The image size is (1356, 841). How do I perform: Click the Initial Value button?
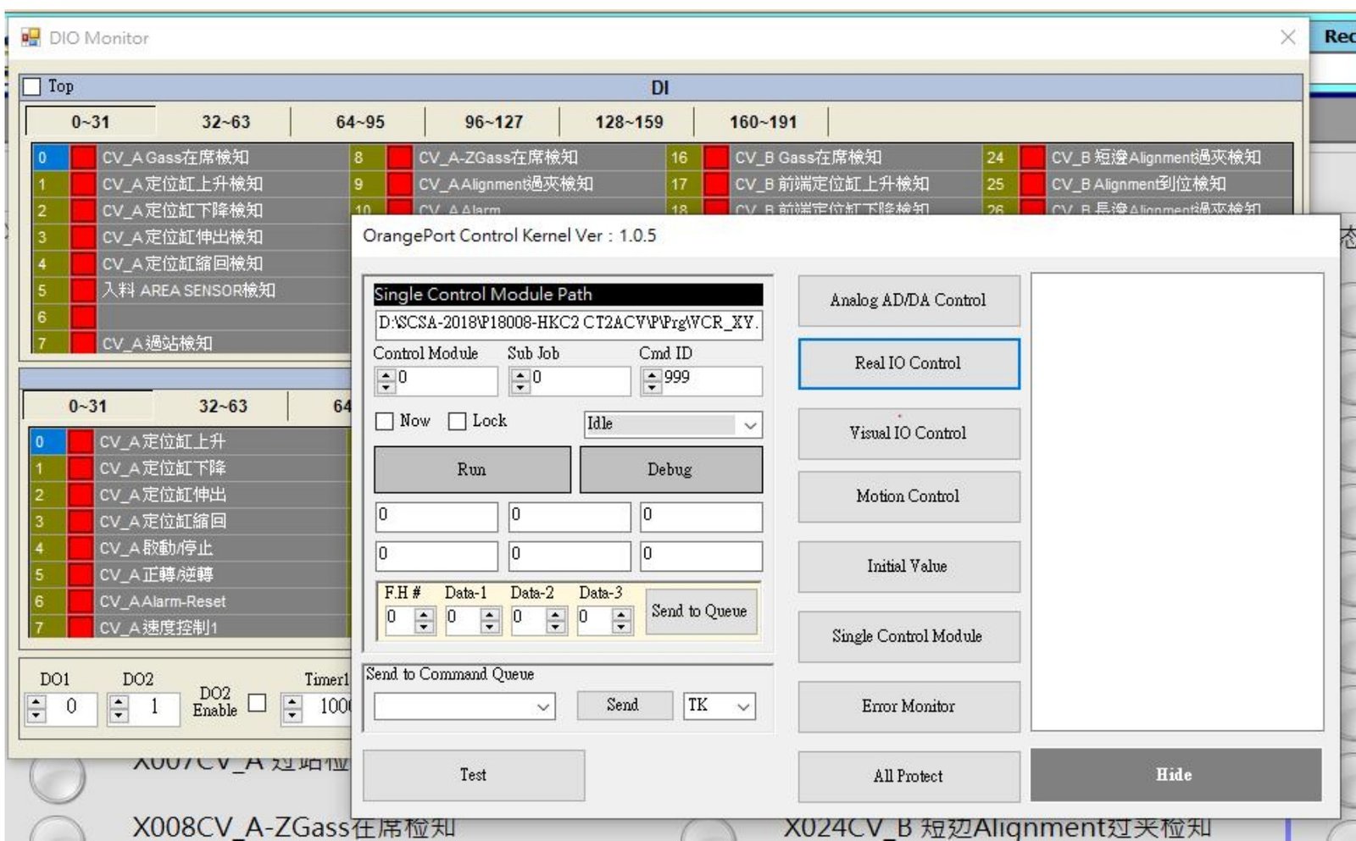tap(909, 567)
